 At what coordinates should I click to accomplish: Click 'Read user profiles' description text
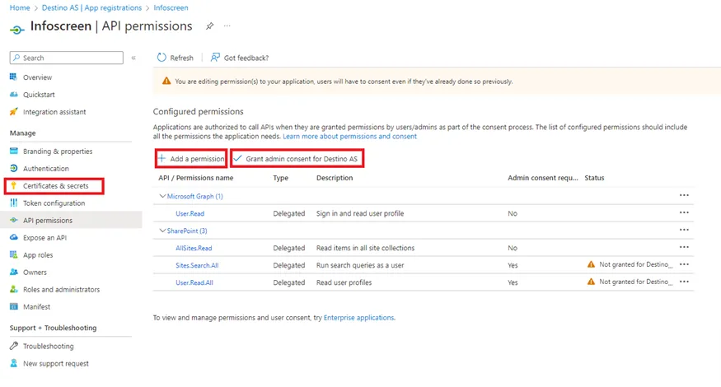coord(344,282)
